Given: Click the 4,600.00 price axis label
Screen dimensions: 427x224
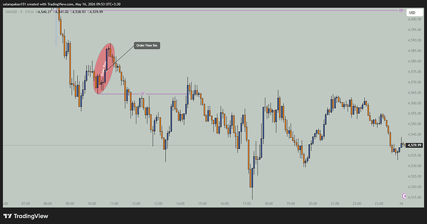Looking at the screenshot, I should click(x=415, y=19).
